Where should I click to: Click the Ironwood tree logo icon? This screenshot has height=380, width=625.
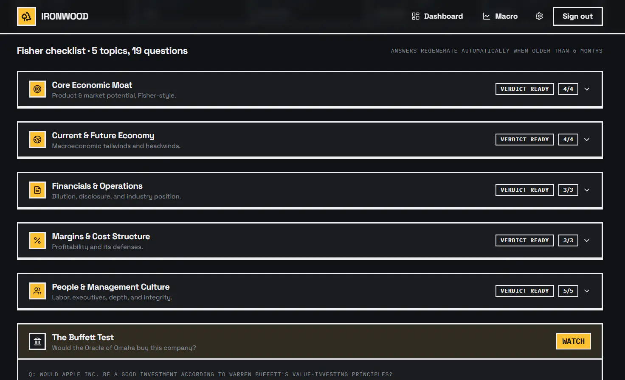click(x=26, y=17)
